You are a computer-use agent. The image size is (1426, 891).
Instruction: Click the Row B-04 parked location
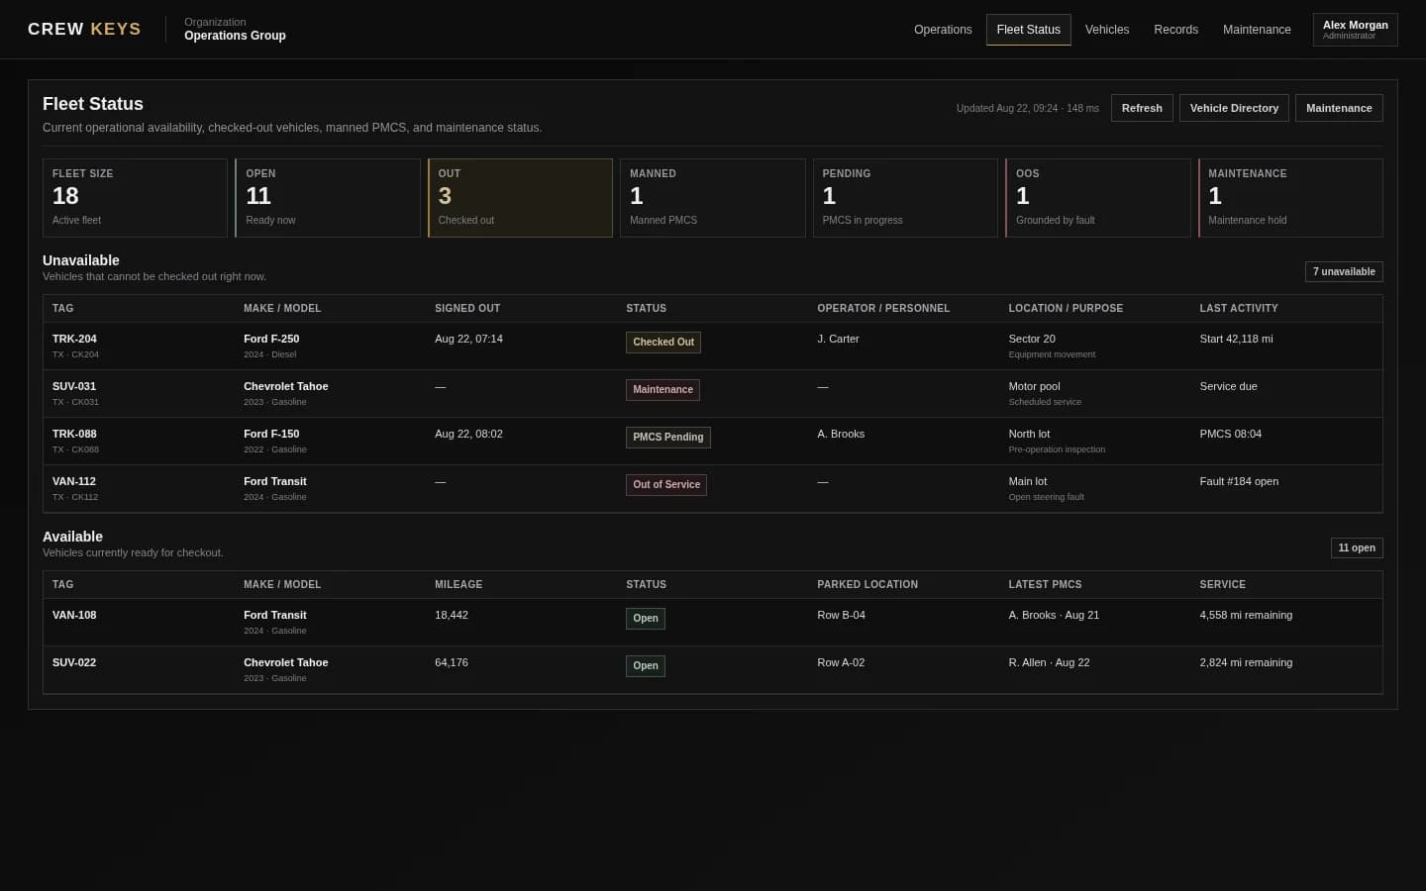[x=841, y=615]
